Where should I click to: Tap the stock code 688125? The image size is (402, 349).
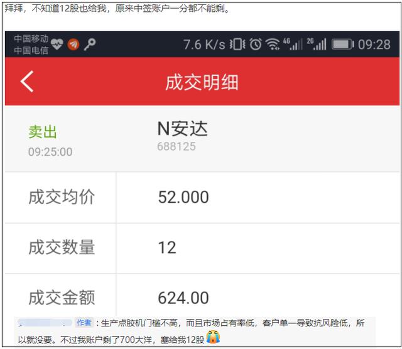click(177, 147)
